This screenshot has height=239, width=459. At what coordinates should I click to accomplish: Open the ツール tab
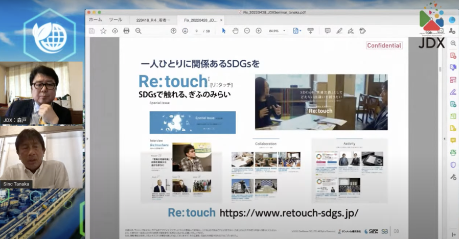[116, 20]
